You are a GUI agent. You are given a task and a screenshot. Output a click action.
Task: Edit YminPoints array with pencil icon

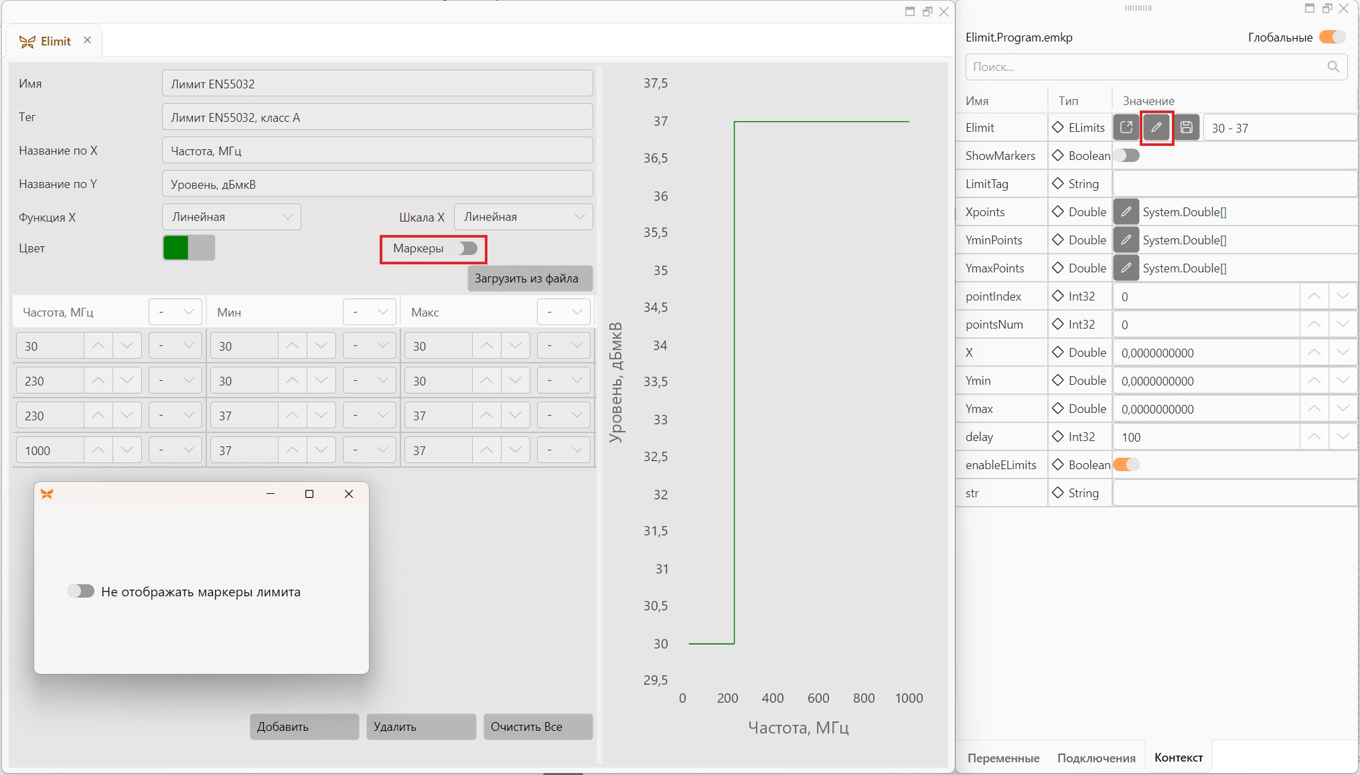coord(1126,240)
